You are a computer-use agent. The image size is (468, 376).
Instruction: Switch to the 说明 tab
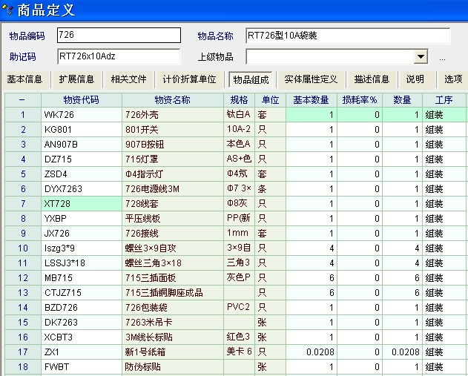(415, 79)
